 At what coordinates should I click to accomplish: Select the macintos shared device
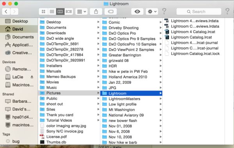point(19,125)
